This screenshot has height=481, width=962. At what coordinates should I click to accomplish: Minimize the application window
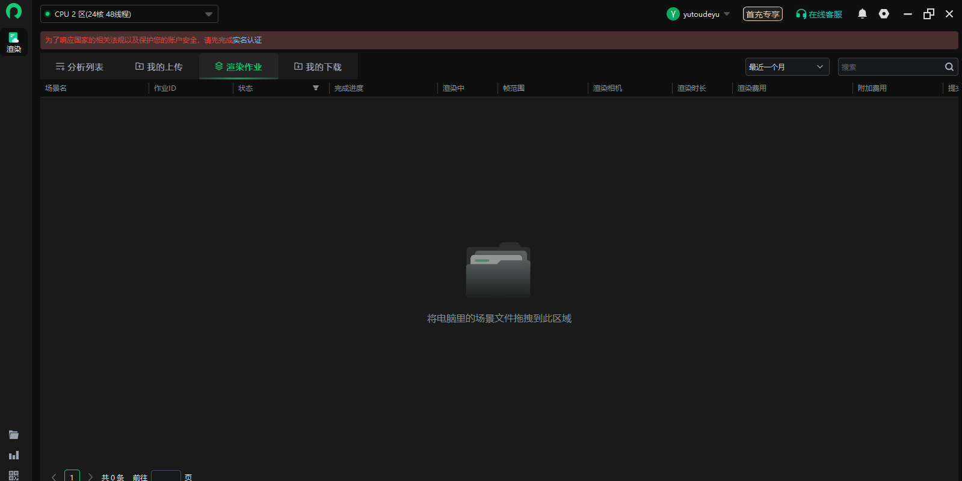908,14
